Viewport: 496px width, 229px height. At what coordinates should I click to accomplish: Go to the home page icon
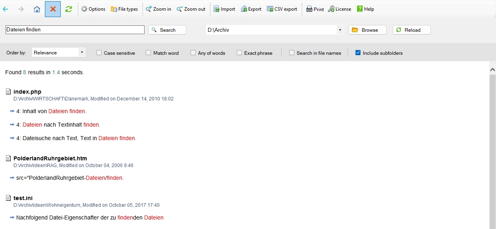pyautogui.click(x=37, y=9)
